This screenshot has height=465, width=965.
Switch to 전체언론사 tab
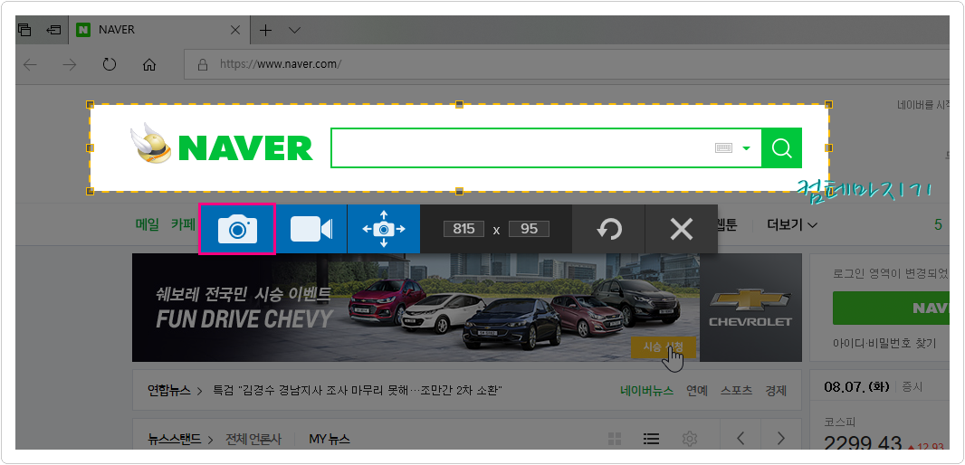pyautogui.click(x=253, y=439)
